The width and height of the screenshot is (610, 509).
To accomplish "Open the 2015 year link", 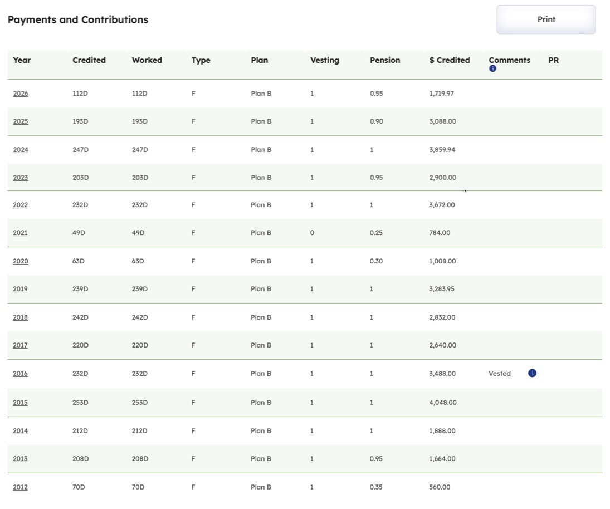I will [20, 403].
